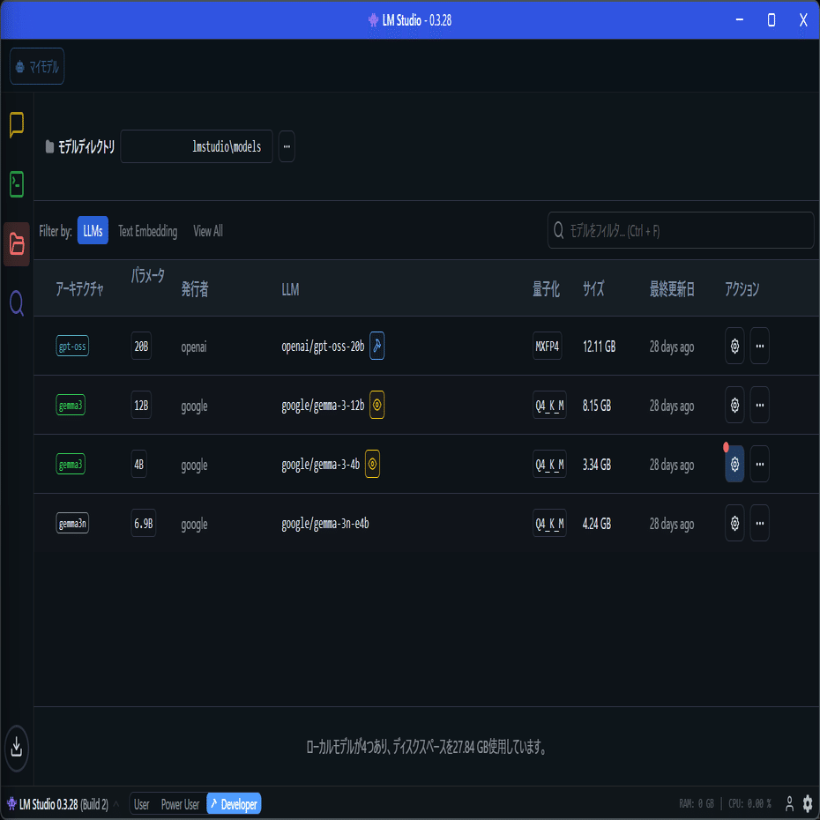This screenshot has height=820, width=820.
Task: Click the 12.11 GB size value
Action: coord(600,347)
